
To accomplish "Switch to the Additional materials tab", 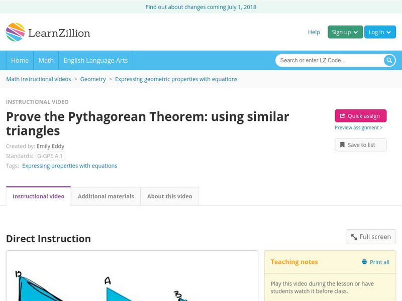I will 106,196.
